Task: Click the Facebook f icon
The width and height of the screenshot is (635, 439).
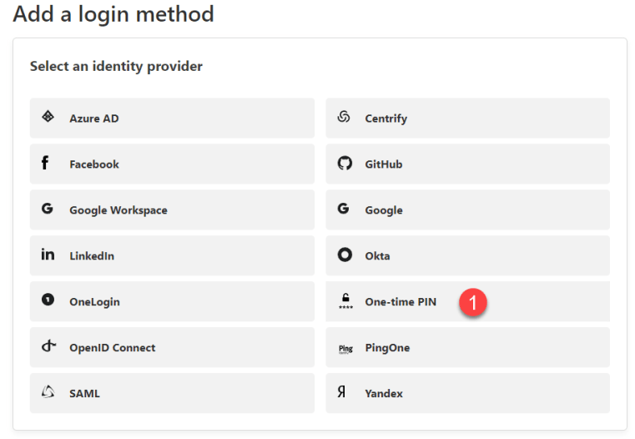Action: [x=45, y=163]
